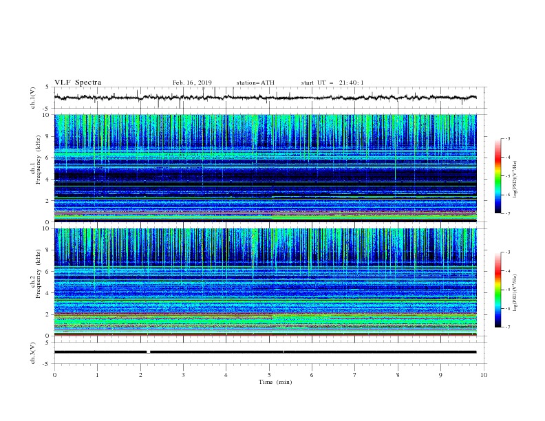Screen dimensions: 545x421
Task: Click the ch.1 voltage waveform trace
Action: point(266,98)
